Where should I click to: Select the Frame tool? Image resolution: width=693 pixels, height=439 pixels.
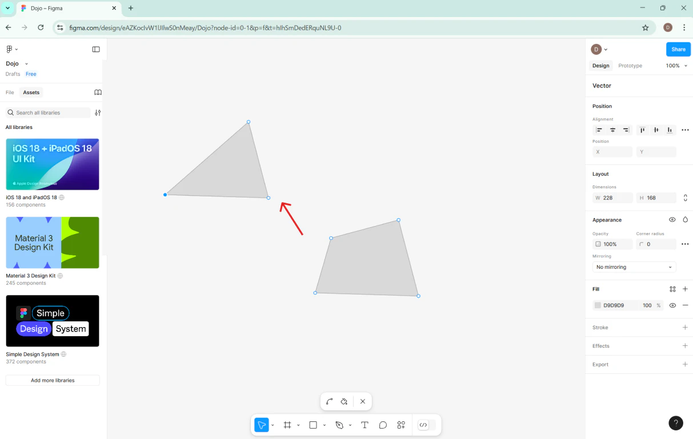(287, 425)
